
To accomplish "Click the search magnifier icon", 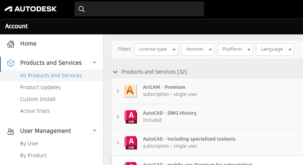I will 82,9.
